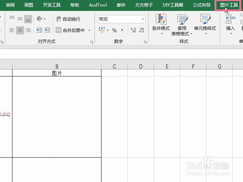This screenshot has height=182, width=243.
Task: Open 对齐方式 dialog launcher
Action: [x=92, y=42]
